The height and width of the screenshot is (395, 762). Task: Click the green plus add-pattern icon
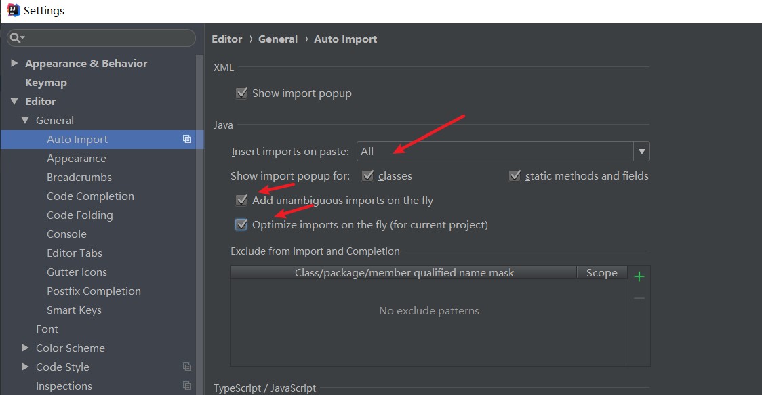(x=639, y=276)
